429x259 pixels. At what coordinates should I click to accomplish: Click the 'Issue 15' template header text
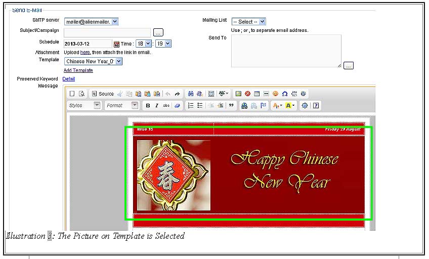145,129
